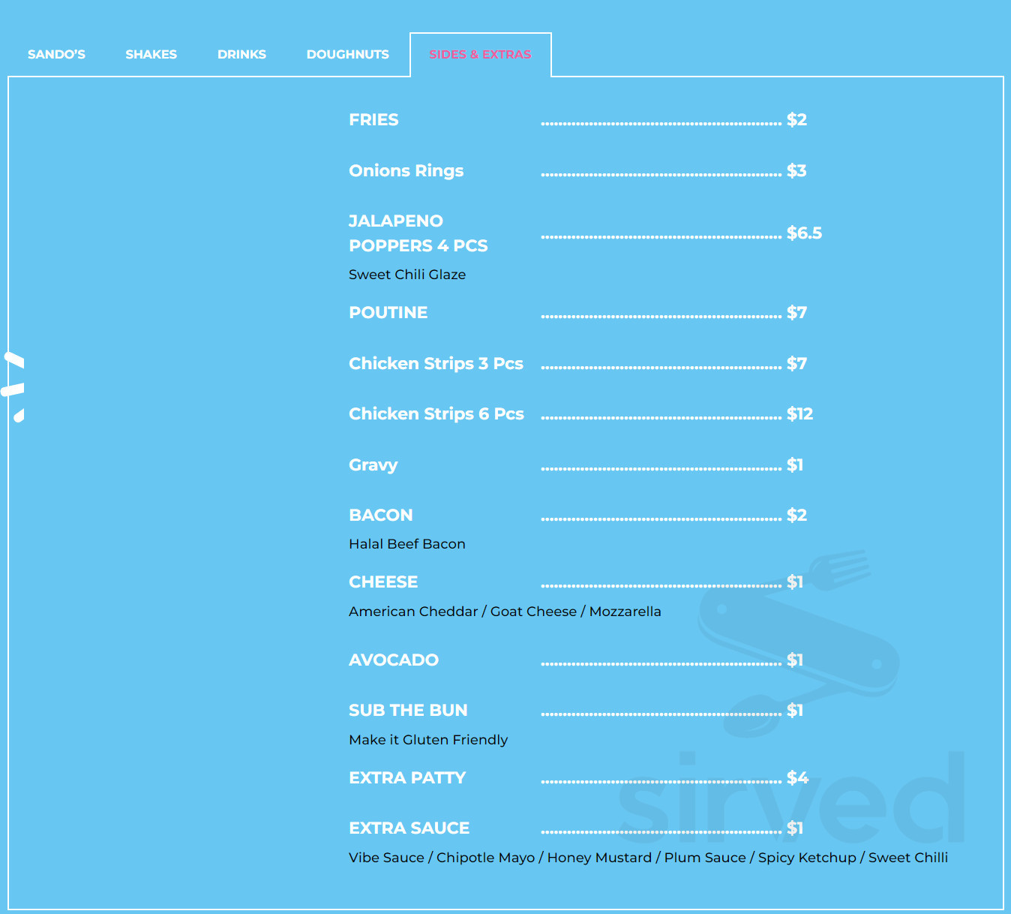Pick Chicken Strips 3 Pcs
The height and width of the screenshot is (914, 1011).
(436, 364)
